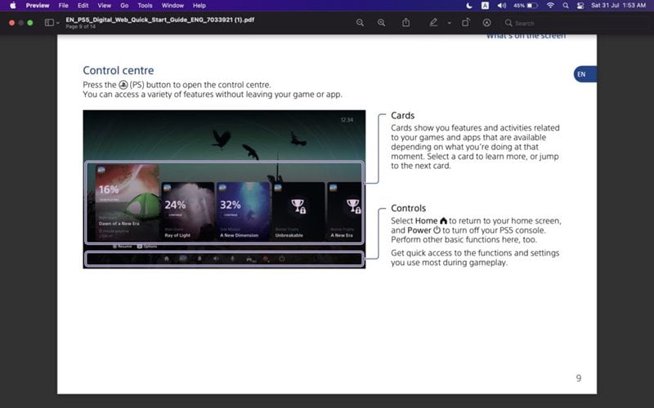
Task: Open Control Center in menu bar
Action: coord(580,6)
